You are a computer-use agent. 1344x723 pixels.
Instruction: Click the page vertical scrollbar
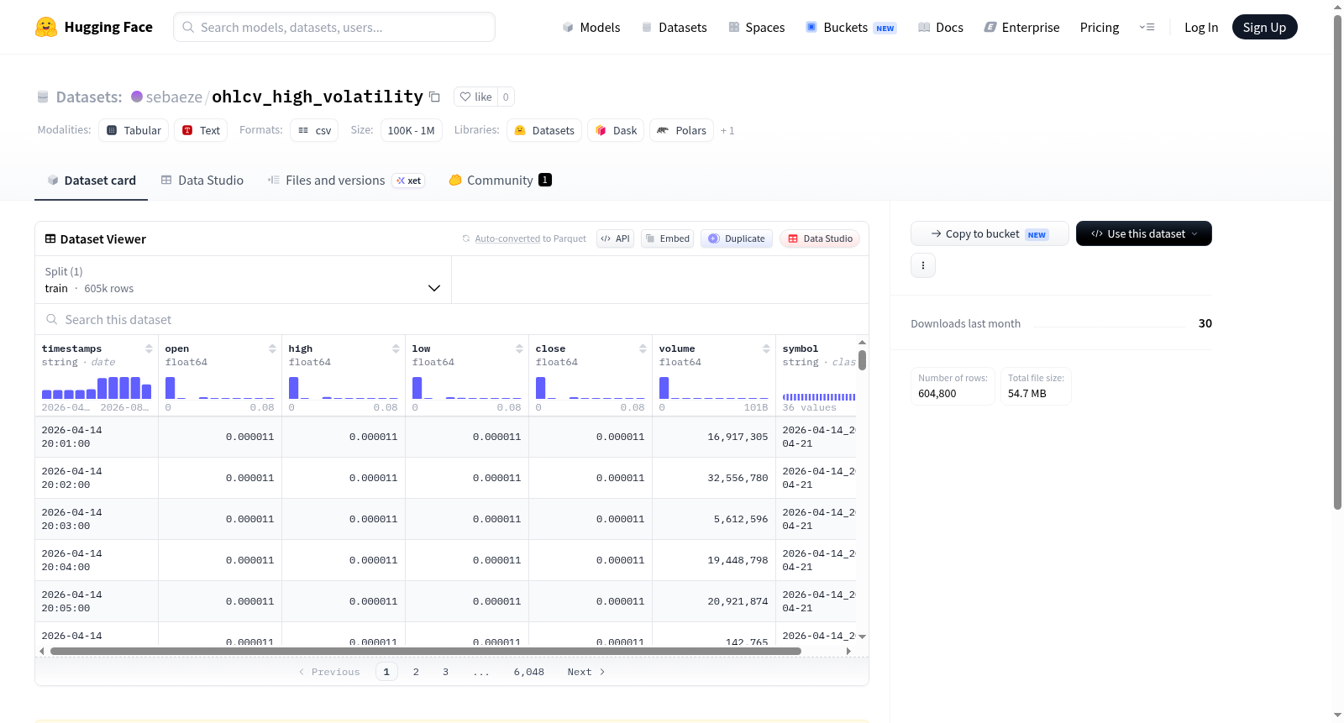(x=1338, y=262)
